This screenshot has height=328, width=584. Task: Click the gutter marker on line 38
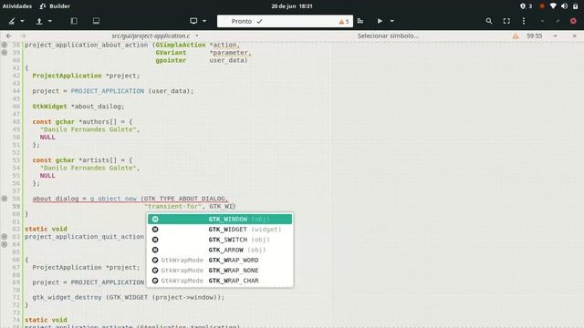tap(4, 45)
